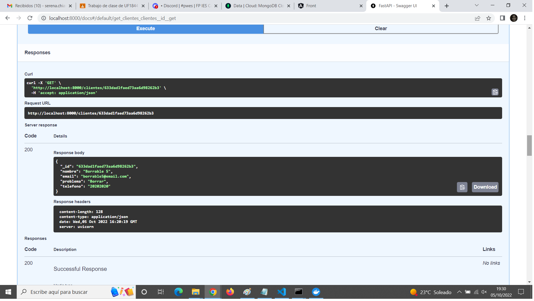
Task: Reload the current page
Action: click(x=30, y=18)
